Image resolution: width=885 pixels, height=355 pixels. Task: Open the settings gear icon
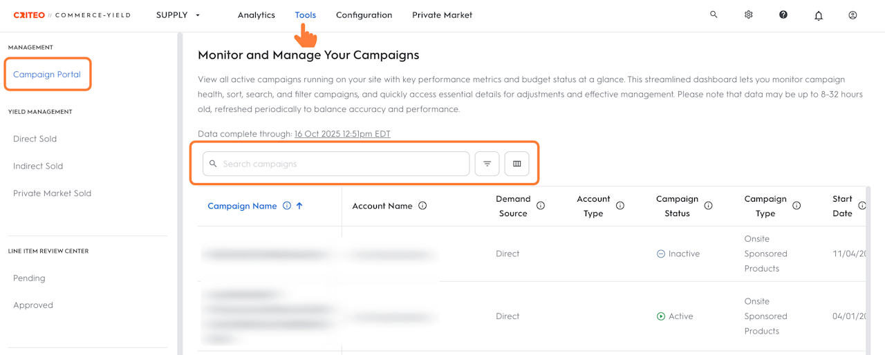[x=748, y=15]
